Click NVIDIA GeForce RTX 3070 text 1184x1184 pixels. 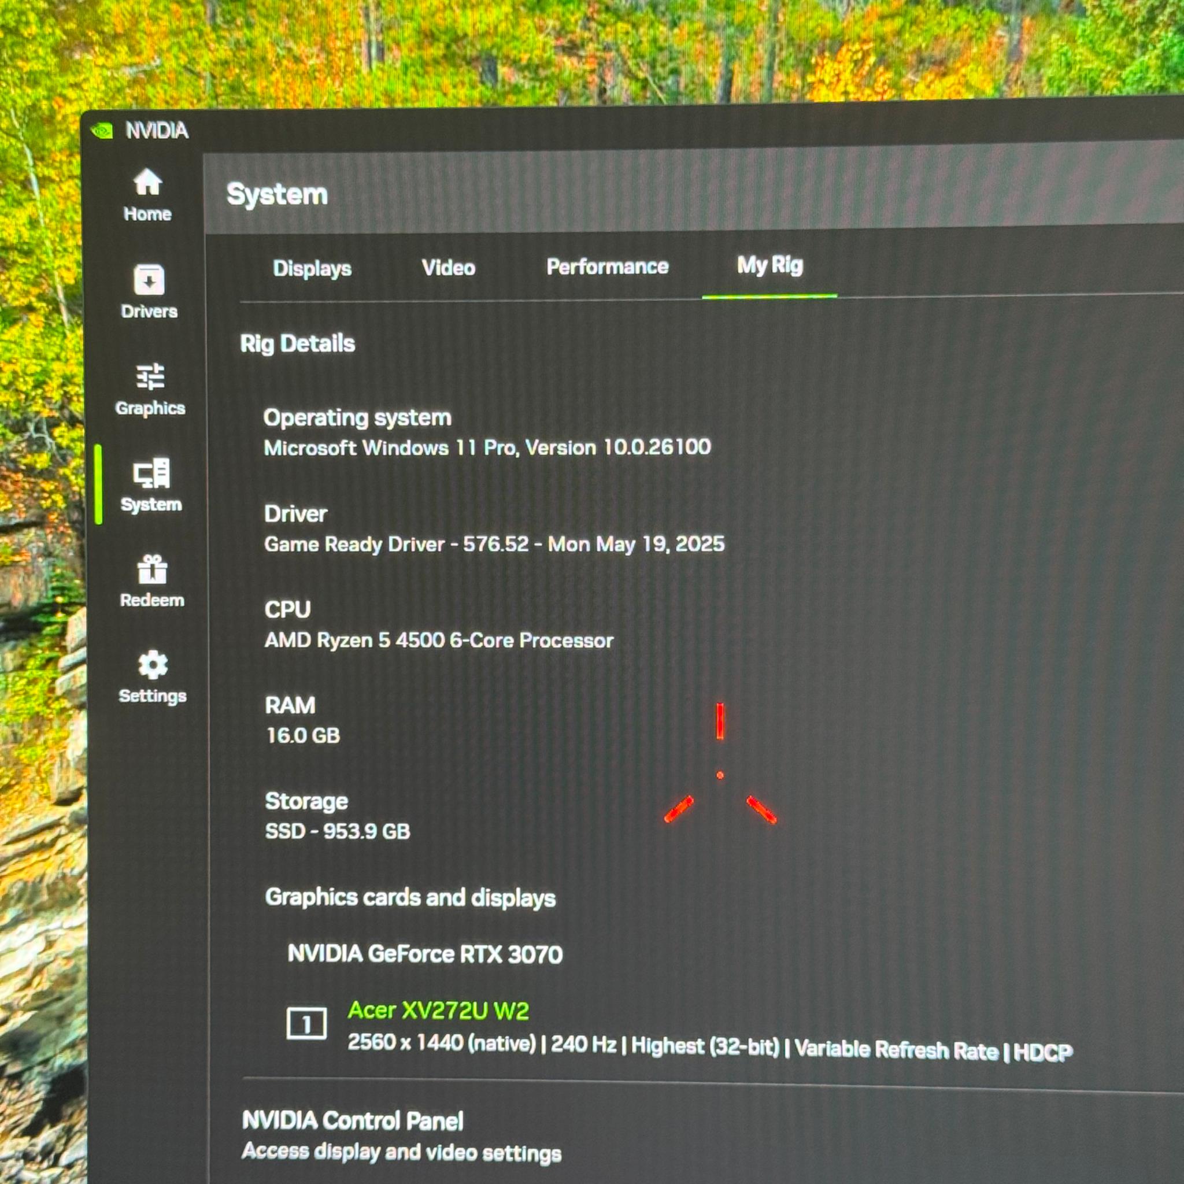tap(425, 953)
